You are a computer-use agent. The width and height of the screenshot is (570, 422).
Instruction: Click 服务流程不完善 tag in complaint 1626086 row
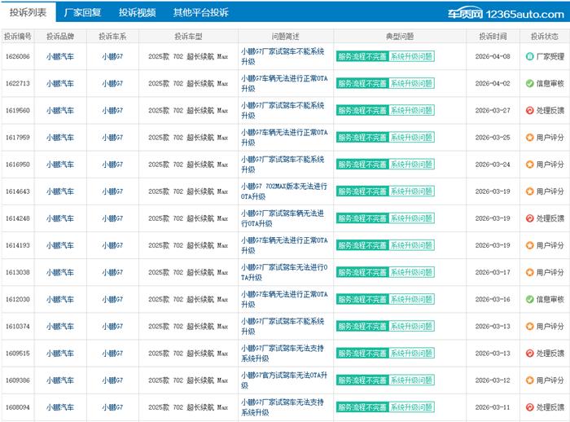(362, 56)
